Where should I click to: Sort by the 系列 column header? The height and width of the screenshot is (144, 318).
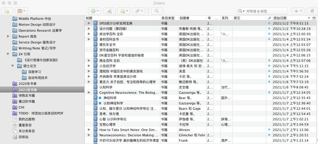tap(226, 18)
